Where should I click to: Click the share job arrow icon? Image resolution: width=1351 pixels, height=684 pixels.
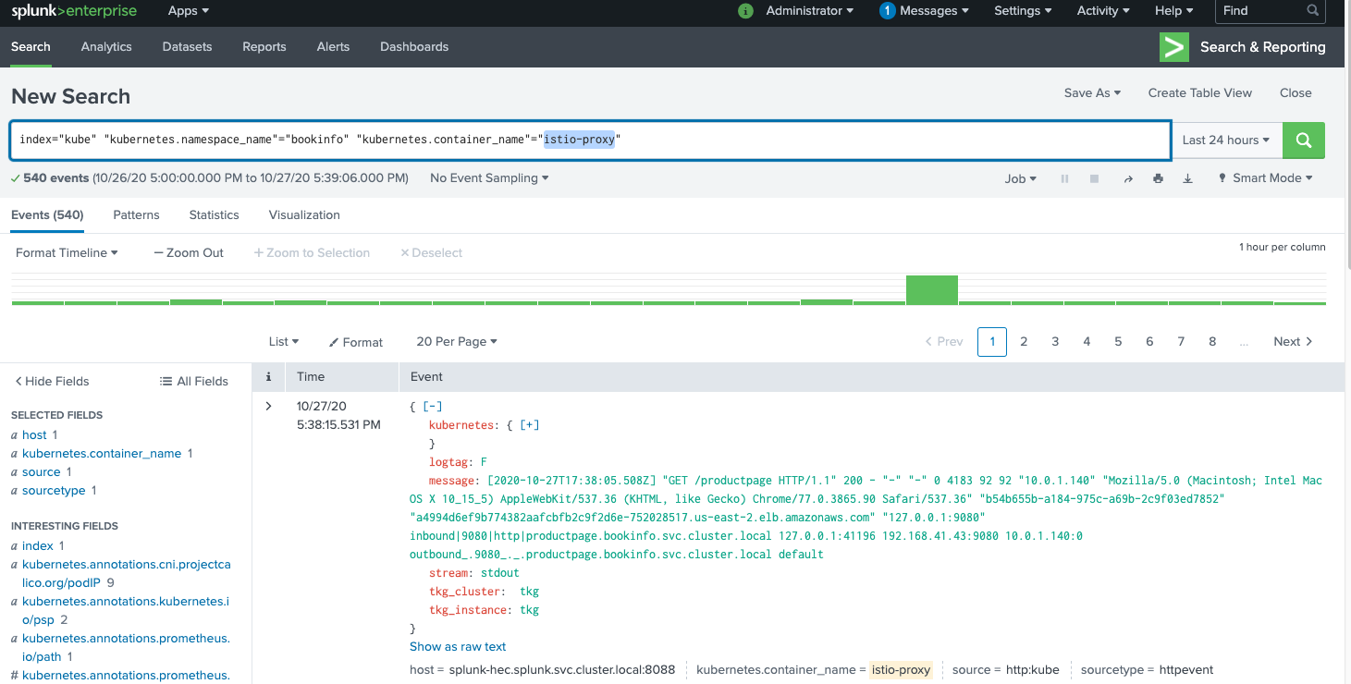1127,178
